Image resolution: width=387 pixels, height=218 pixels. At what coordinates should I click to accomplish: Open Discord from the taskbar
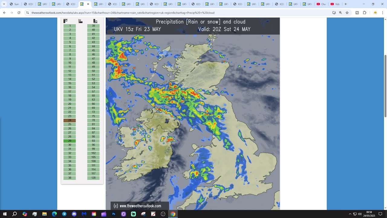[74, 214]
